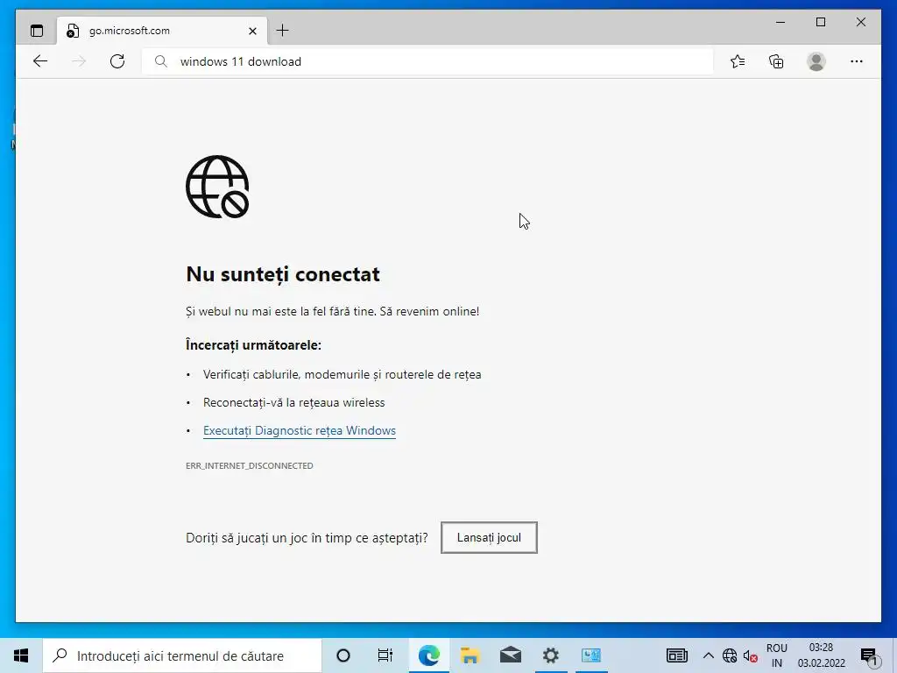Click Reconectați-vă la rețeaua wireless text
This screenshot has width=897, height=673.
point(294,402)
